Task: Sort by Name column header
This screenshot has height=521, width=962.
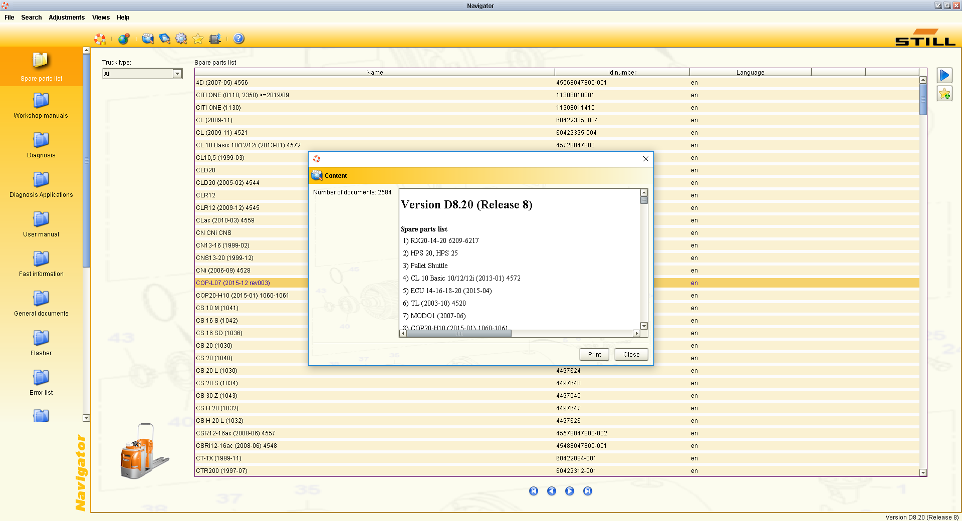Action: click(374, 72)
